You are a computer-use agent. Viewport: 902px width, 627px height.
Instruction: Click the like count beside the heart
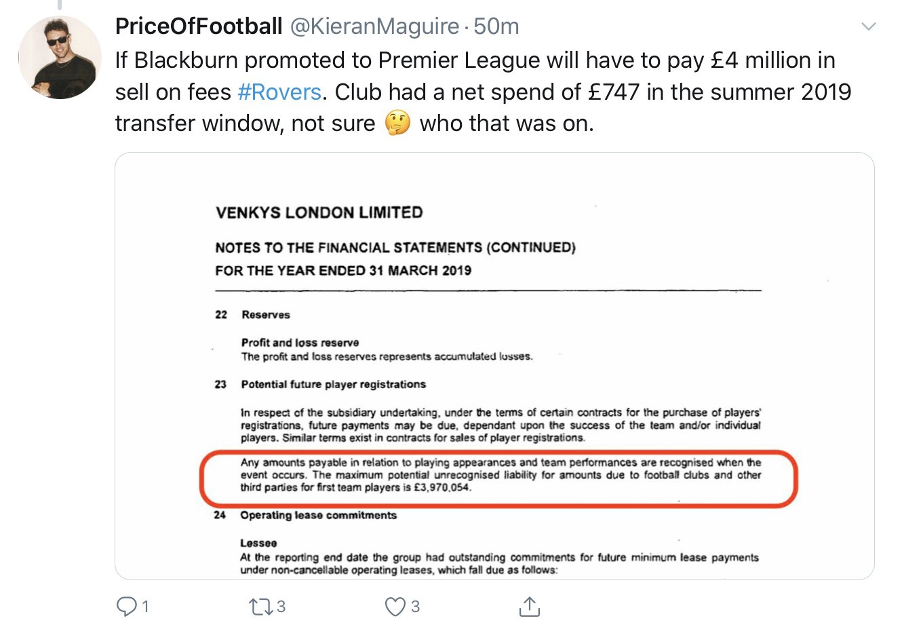pyautogui.click(x=415, y=606)
